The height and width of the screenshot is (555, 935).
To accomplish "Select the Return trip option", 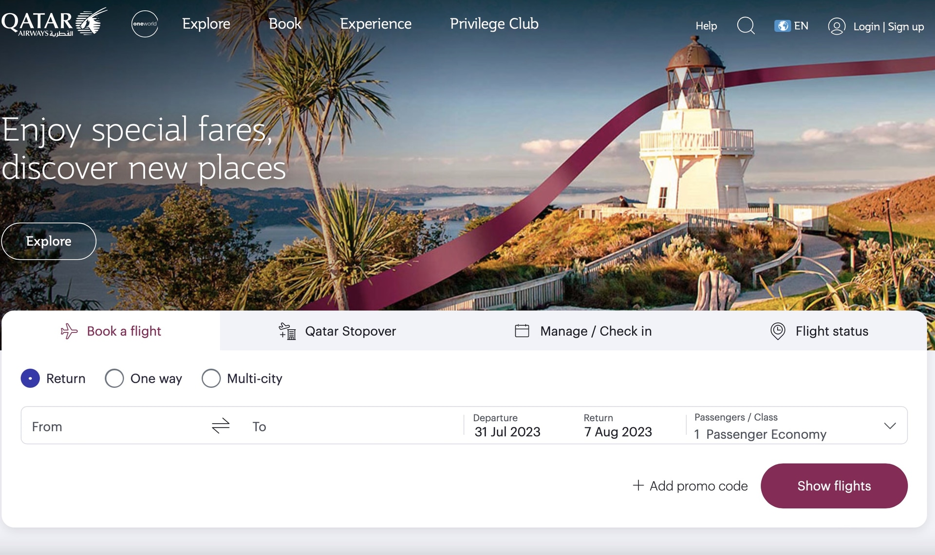I will coord(30,378).
